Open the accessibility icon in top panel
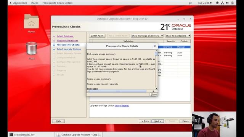244x137 pixels. pos(217,3)
